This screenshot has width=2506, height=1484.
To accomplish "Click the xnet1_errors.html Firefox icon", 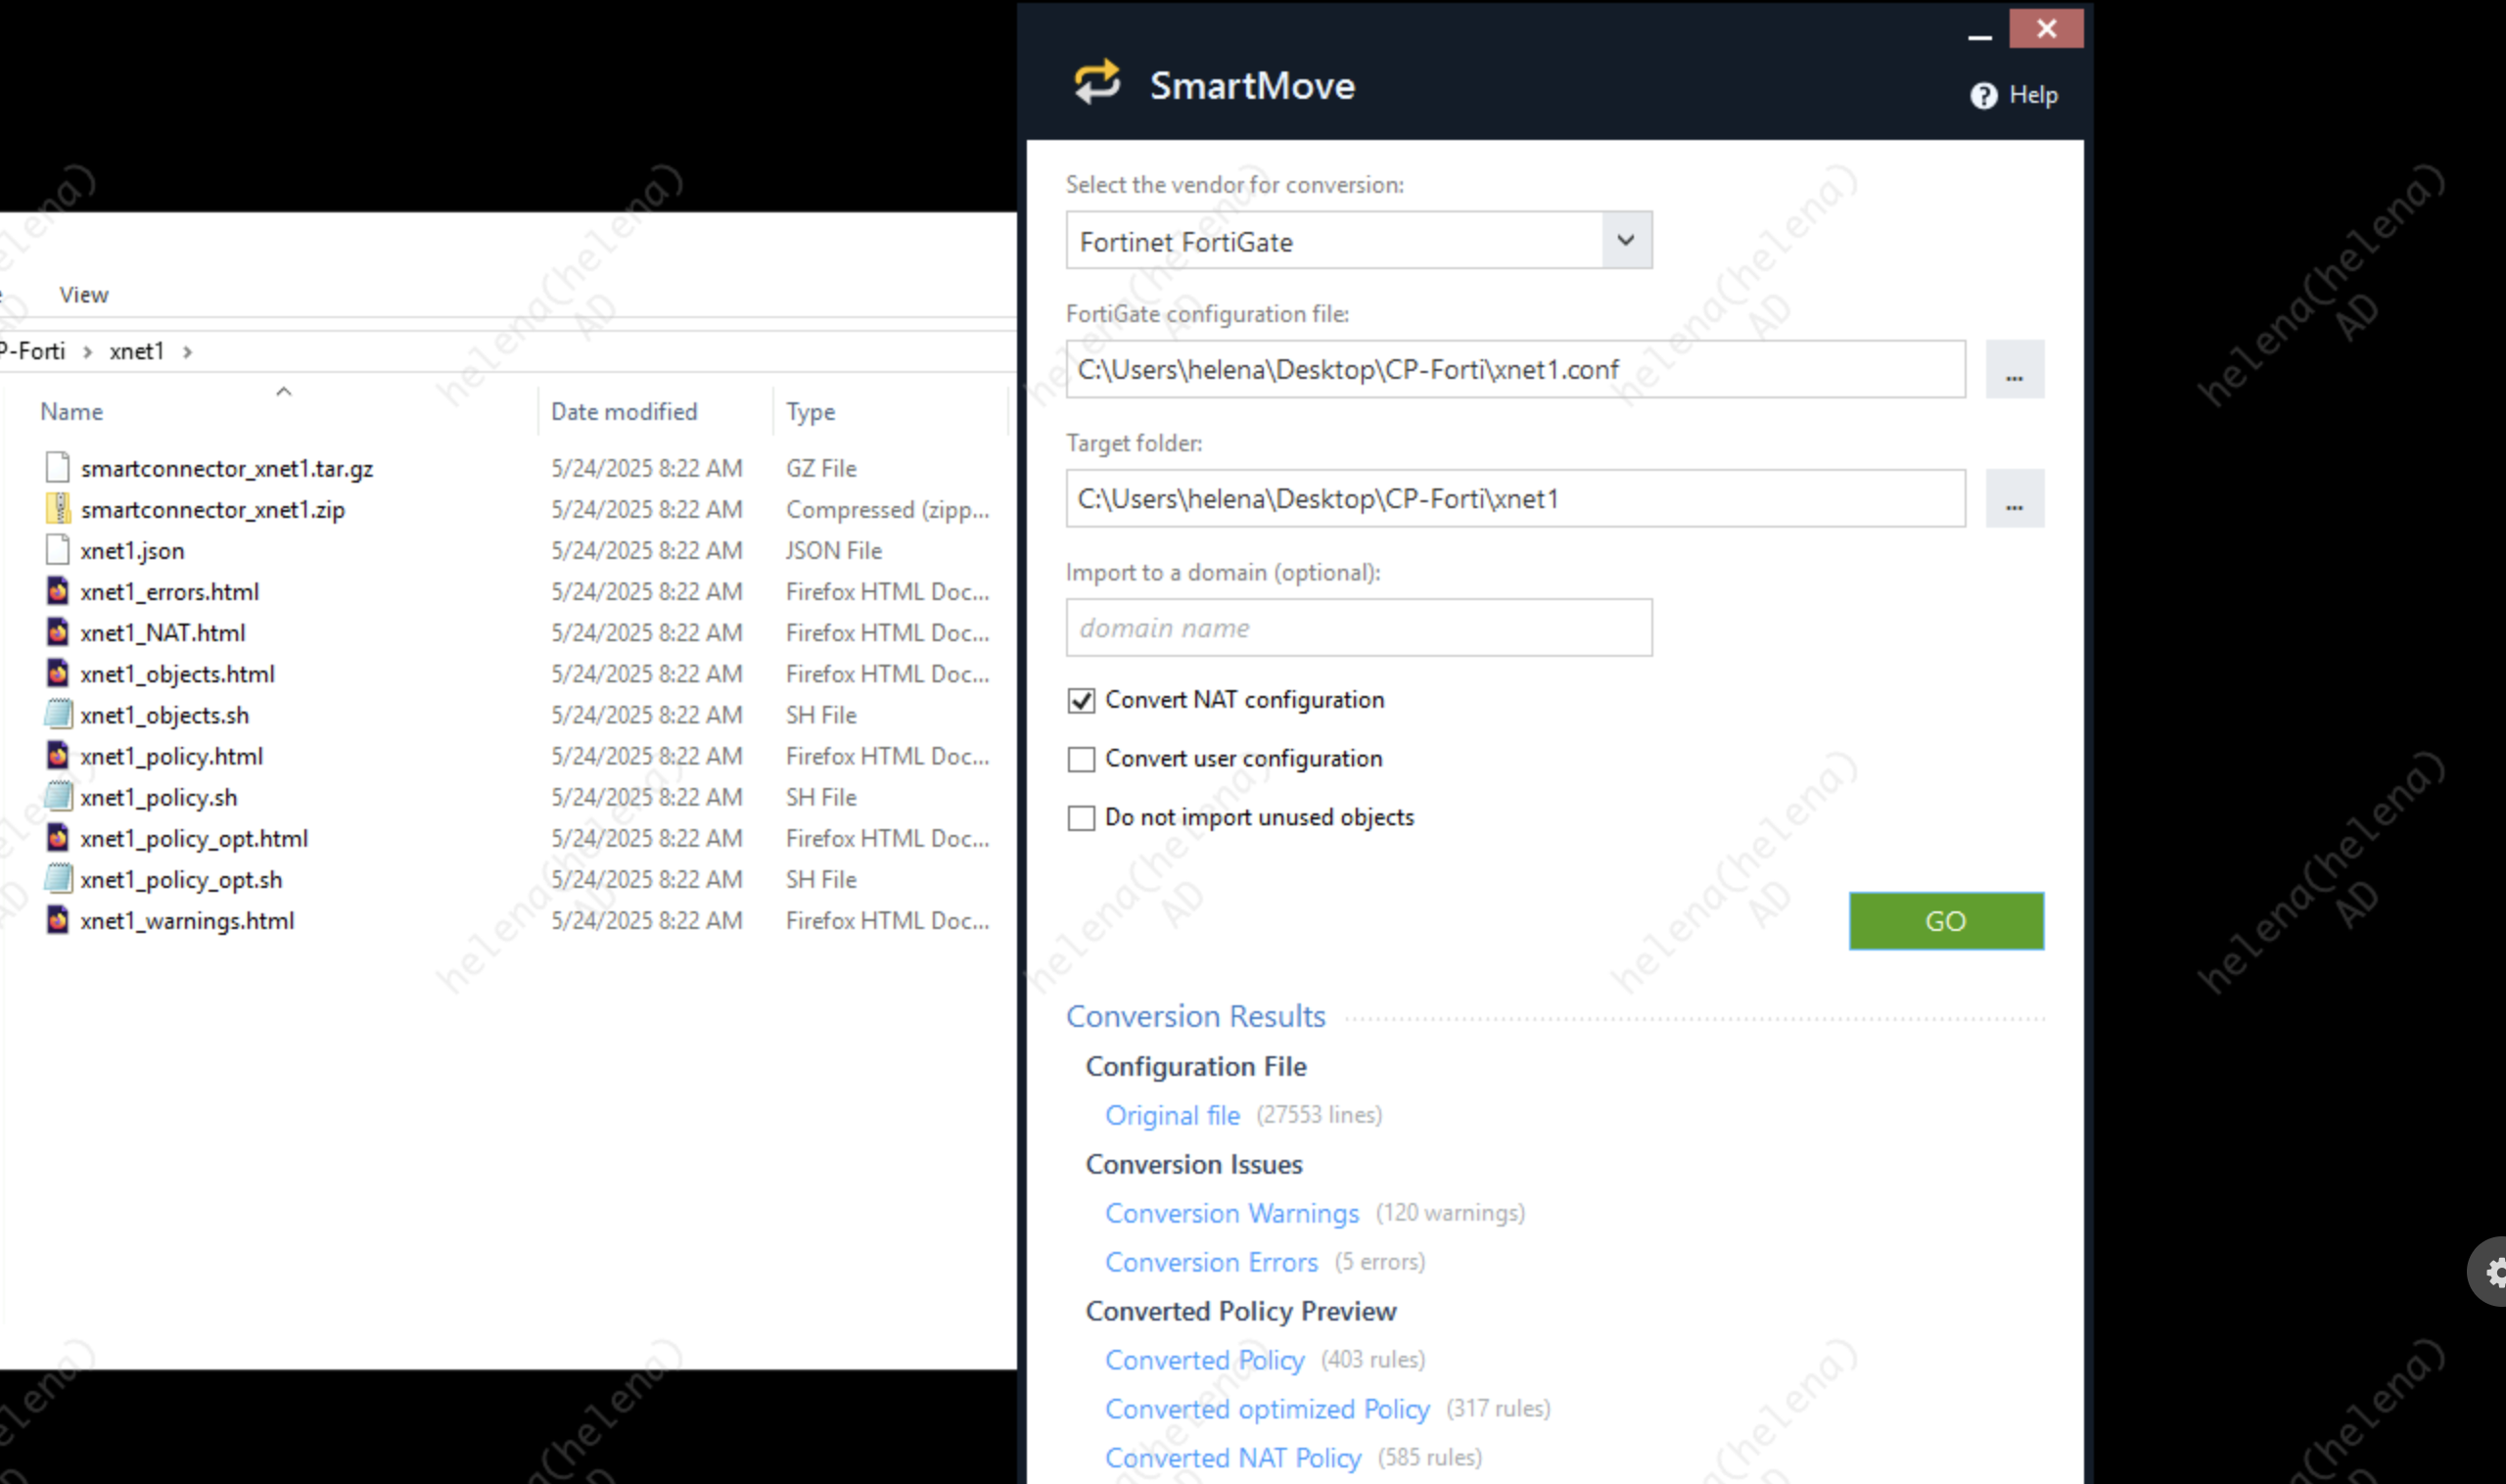I will (x=58, y=591).
